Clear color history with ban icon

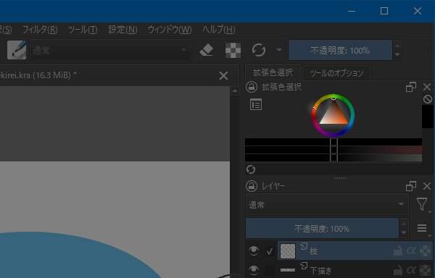[x=428, y=99]
